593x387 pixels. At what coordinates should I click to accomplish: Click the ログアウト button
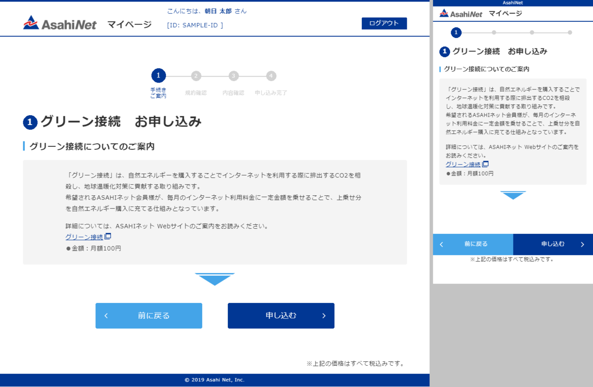click(x=384, y=23)
